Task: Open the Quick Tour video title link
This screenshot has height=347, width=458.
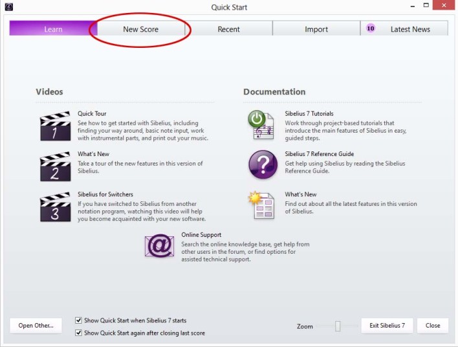Action: coord(92,114)
